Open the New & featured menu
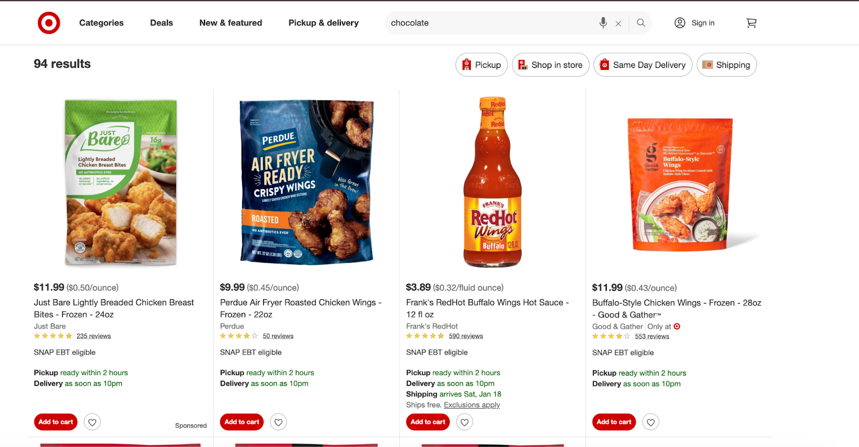Viewport: 859px width, 447px height. tap(231, 23)
